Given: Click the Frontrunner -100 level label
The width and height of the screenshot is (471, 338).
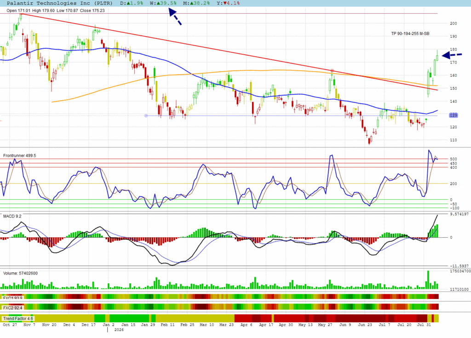Looking at the screenshot, I should coord(454,208).
